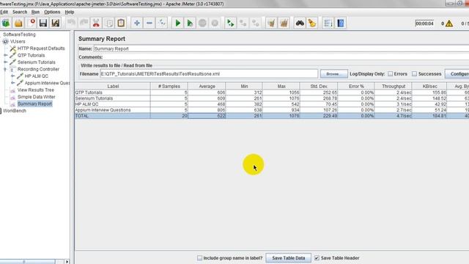This screenshot has width=469, height=264.
Task: Click the Paste clipboard icon
Action: (x=121, y=23)
